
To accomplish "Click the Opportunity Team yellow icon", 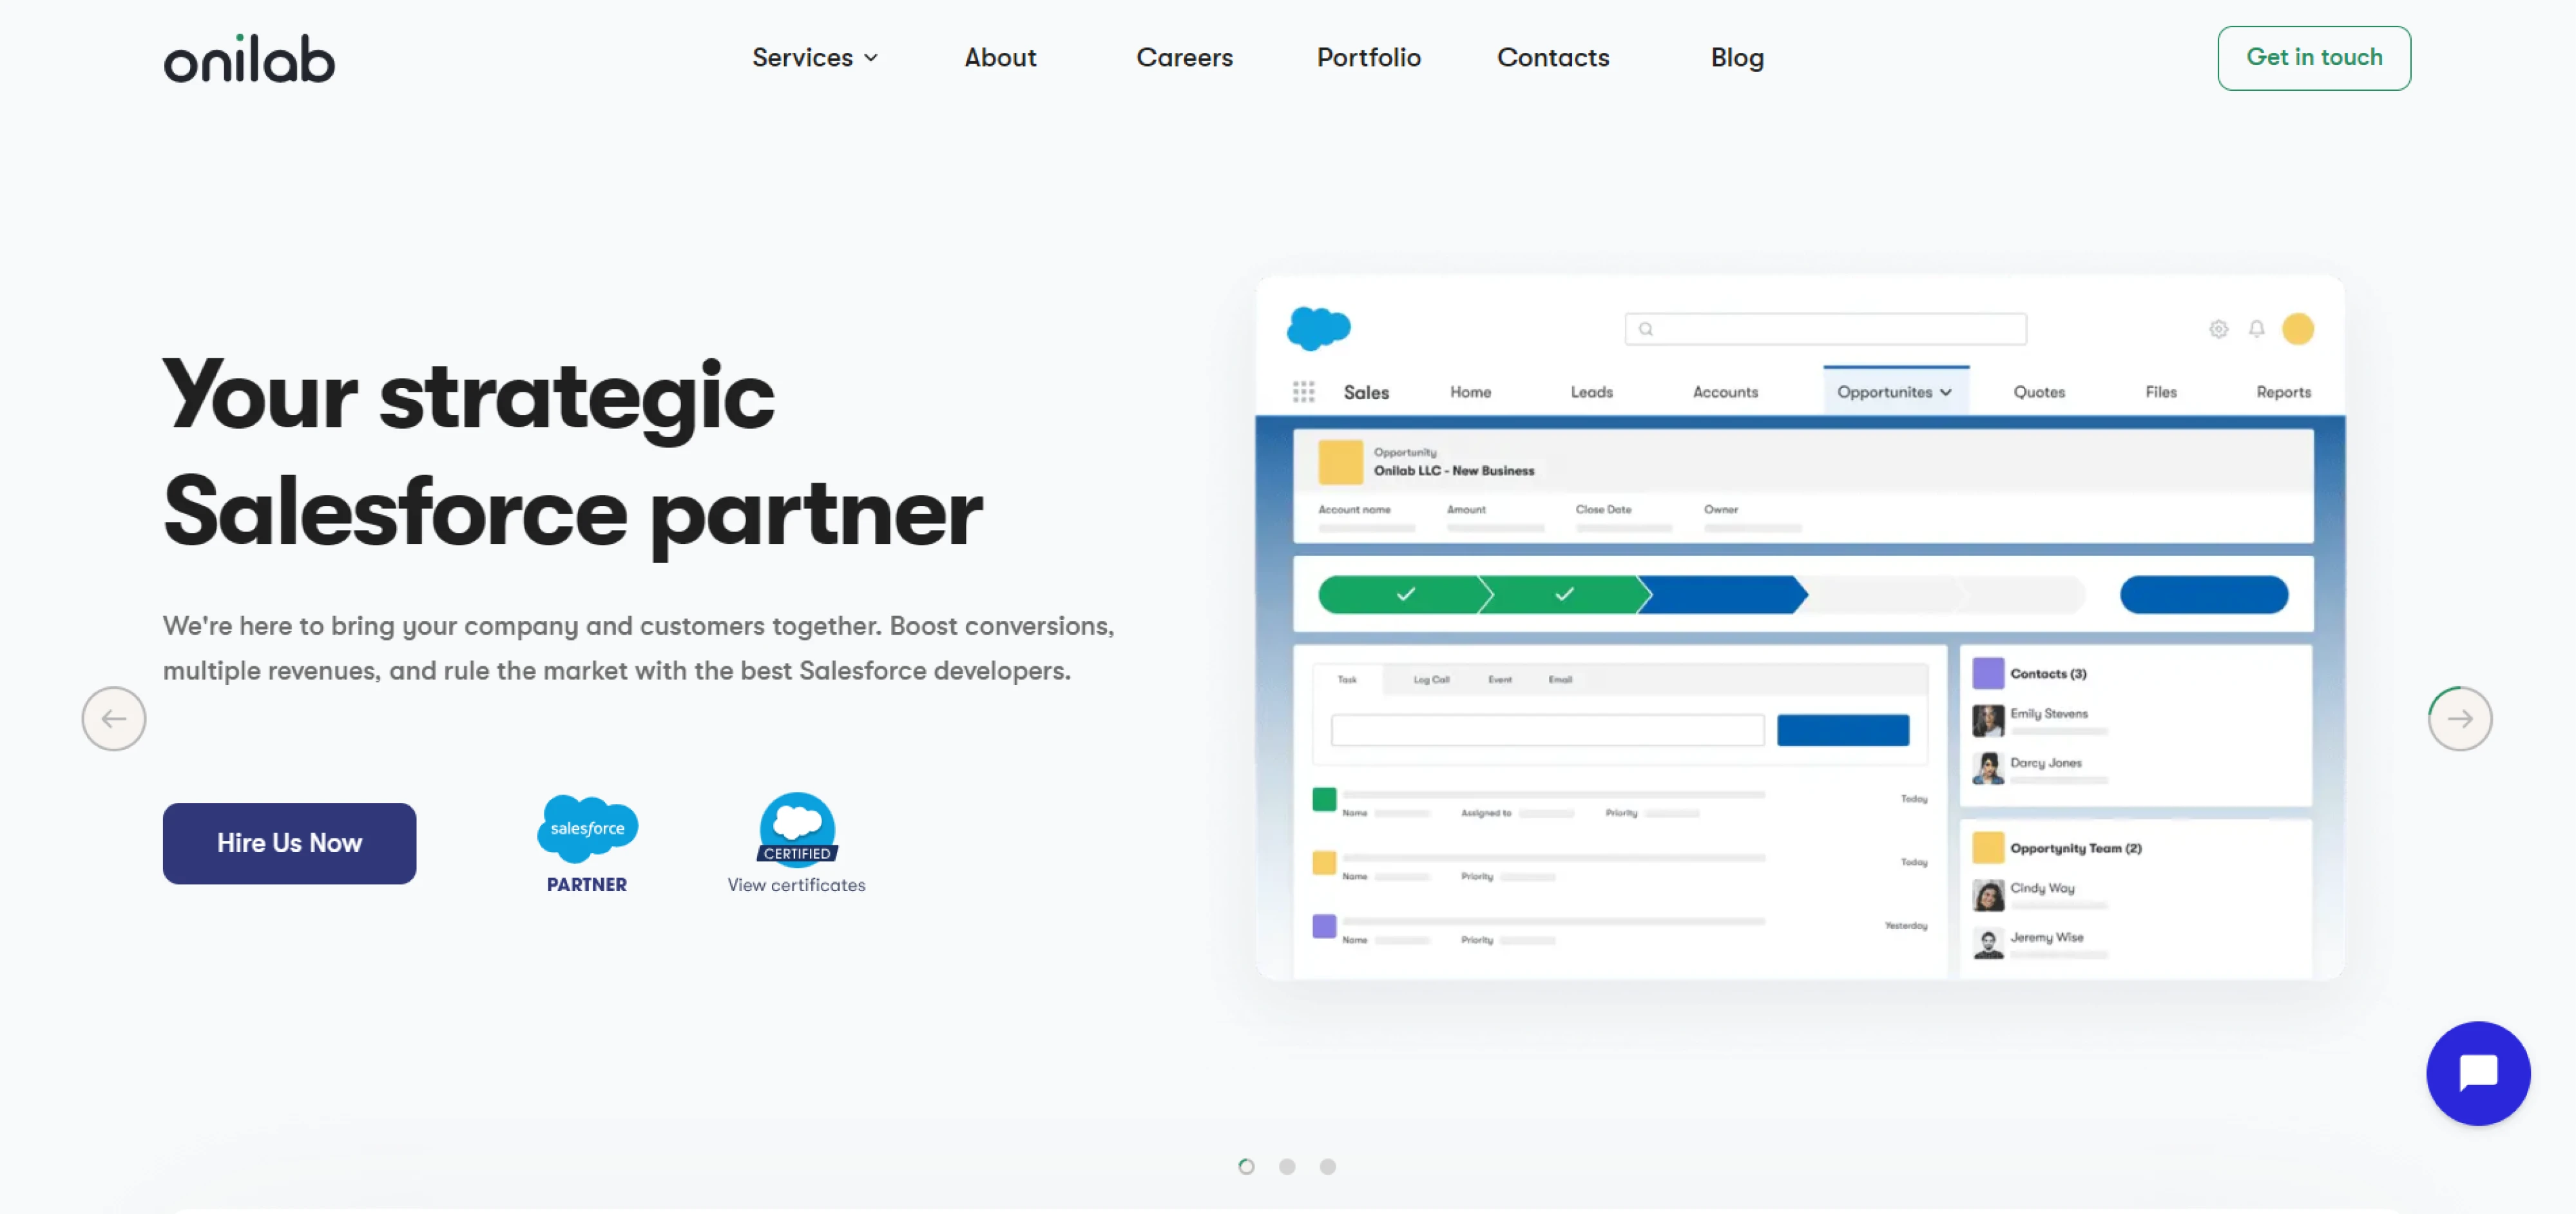I will [1988, 848].
